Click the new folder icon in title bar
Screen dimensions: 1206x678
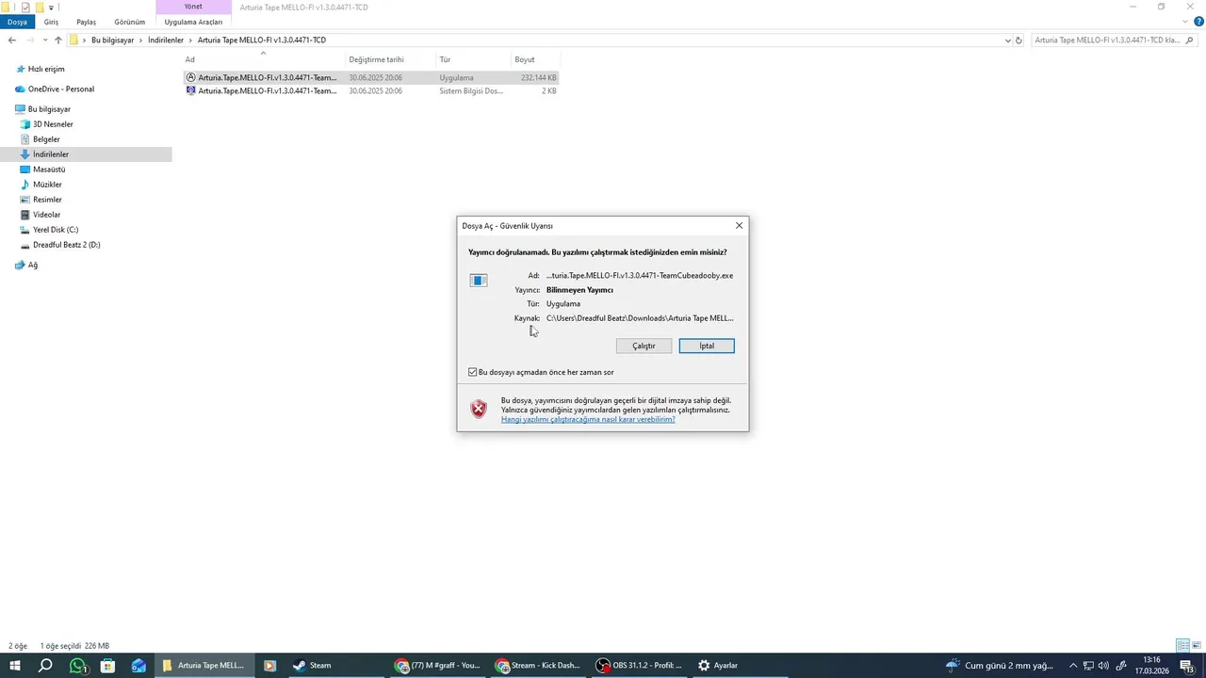[40, 8]
